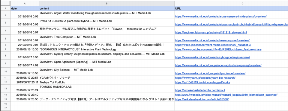This screenshot has height=111, width=288.
Task: Select column B header
Action: (x=106, y=4)
